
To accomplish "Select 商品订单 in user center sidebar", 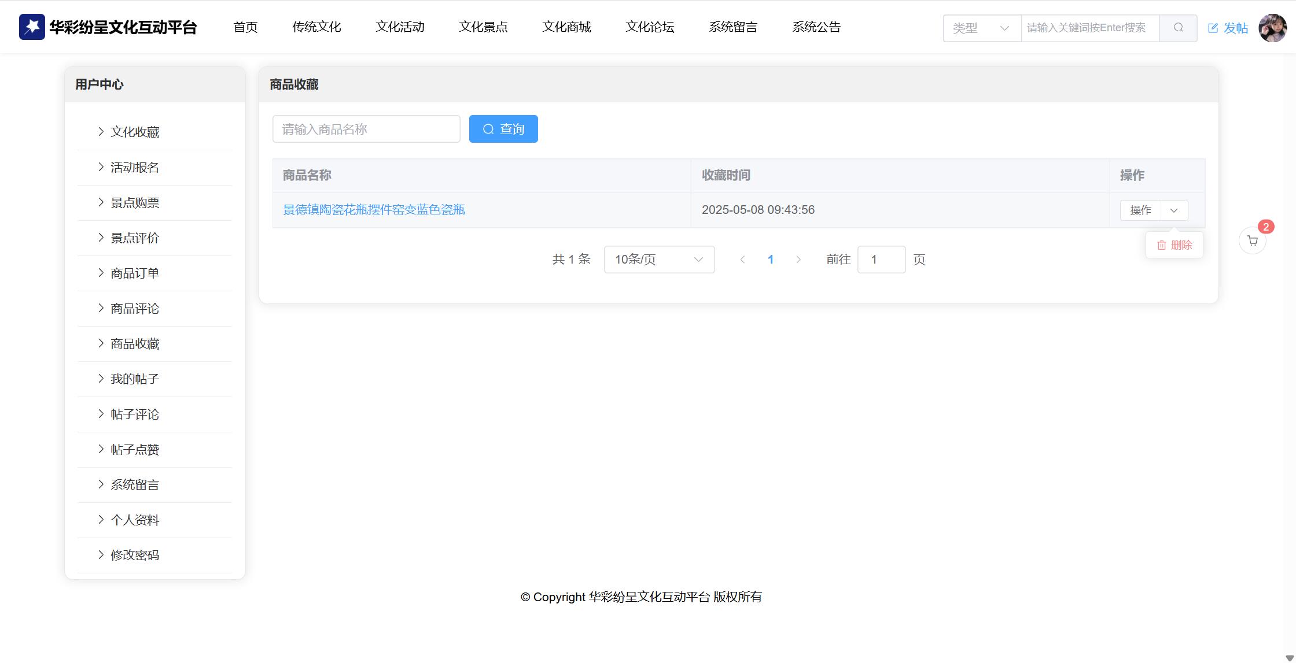I will (x=135, y=273).
